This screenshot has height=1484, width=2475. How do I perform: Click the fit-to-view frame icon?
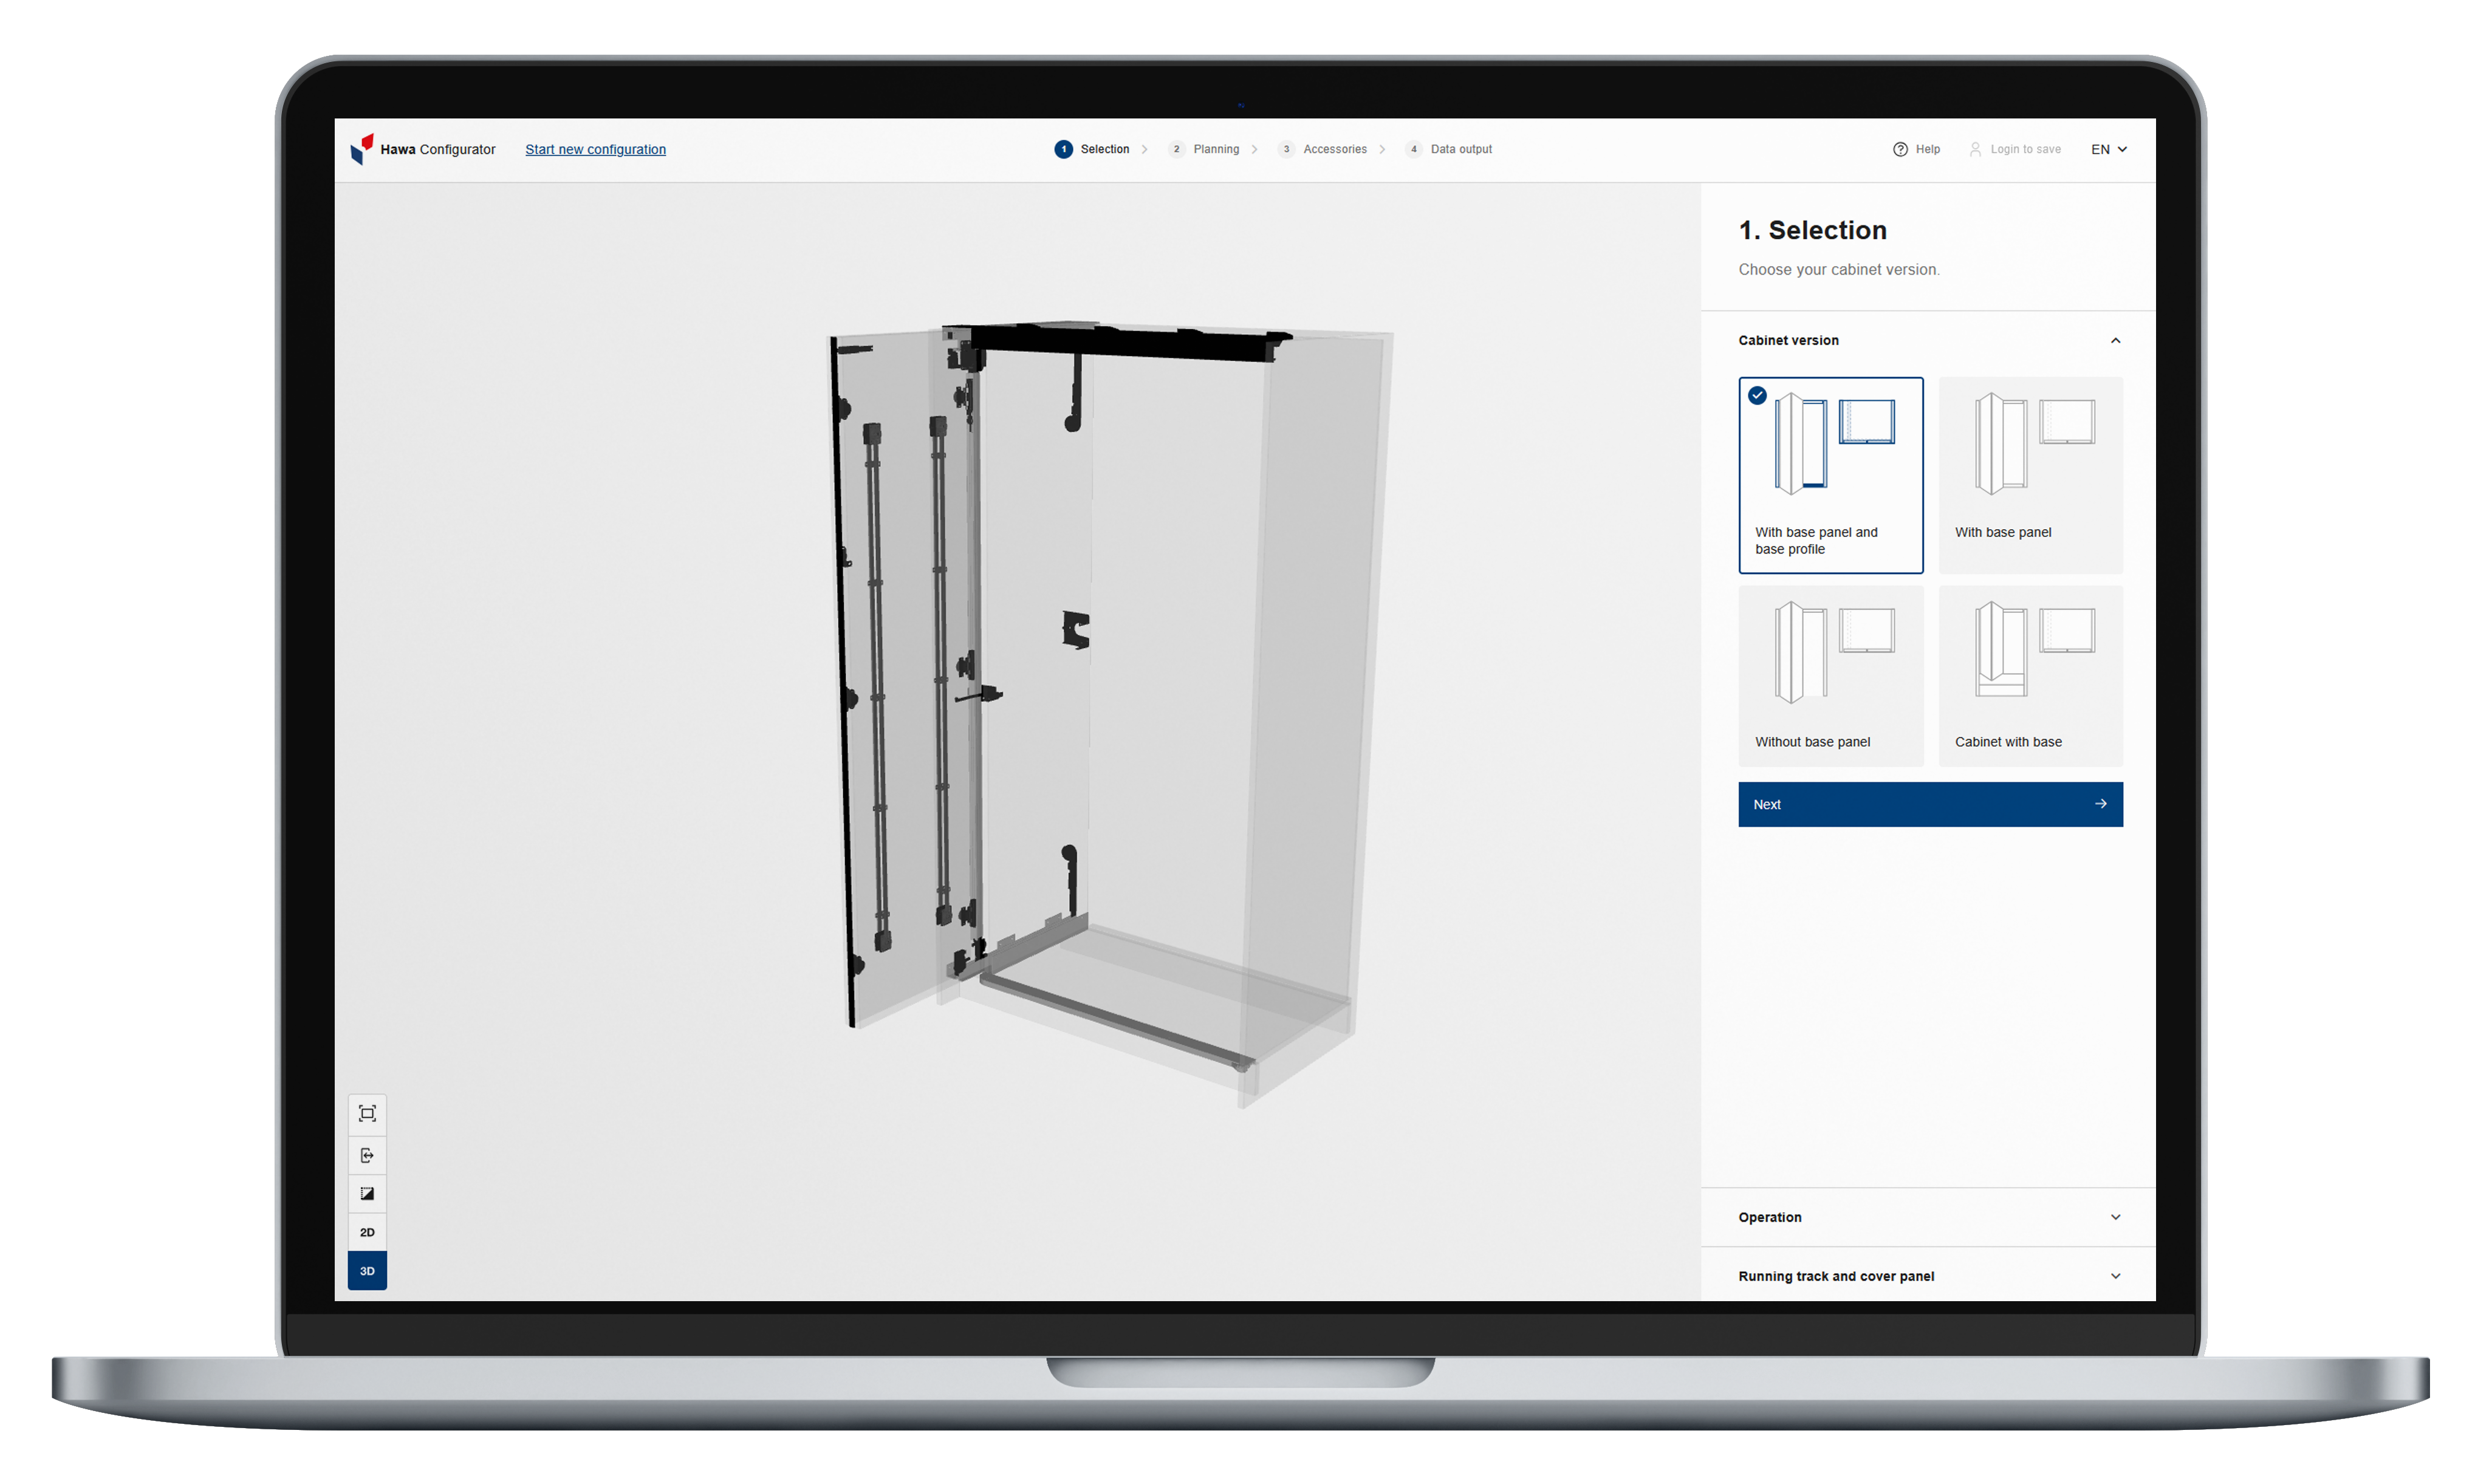pyautogui.click(x=367, y=1113)
